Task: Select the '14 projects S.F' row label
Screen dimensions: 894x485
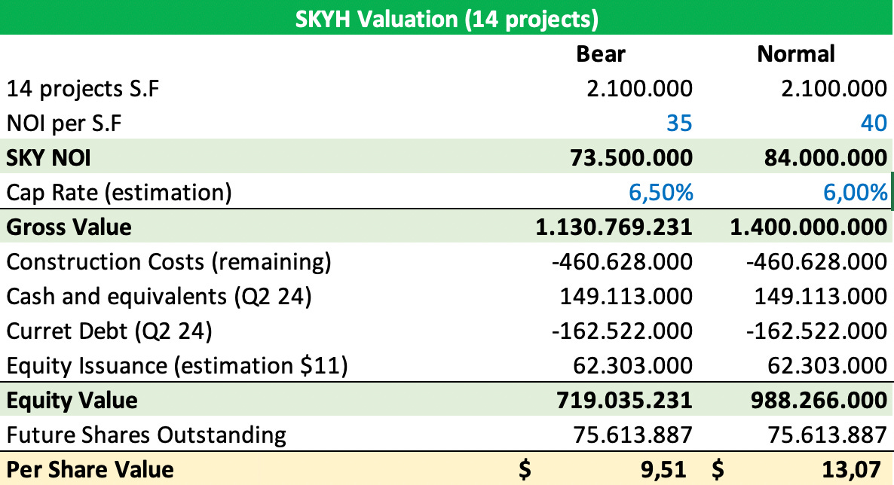Action: coord(83,89)
